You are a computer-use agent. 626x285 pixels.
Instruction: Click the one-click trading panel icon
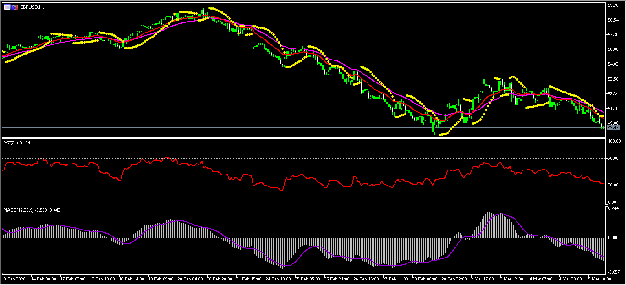(x=15, y=7)
